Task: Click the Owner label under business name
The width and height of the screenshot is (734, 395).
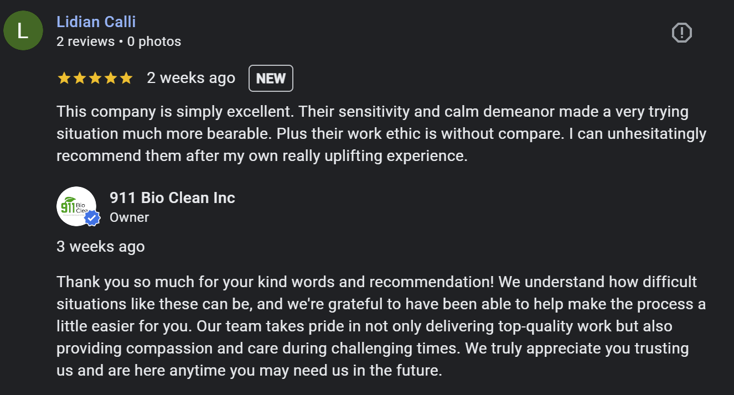Action: pyautogui.click(x=129, y=217)
